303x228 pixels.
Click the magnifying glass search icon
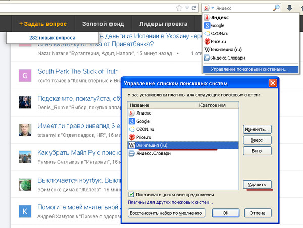(x=276, y=8)
